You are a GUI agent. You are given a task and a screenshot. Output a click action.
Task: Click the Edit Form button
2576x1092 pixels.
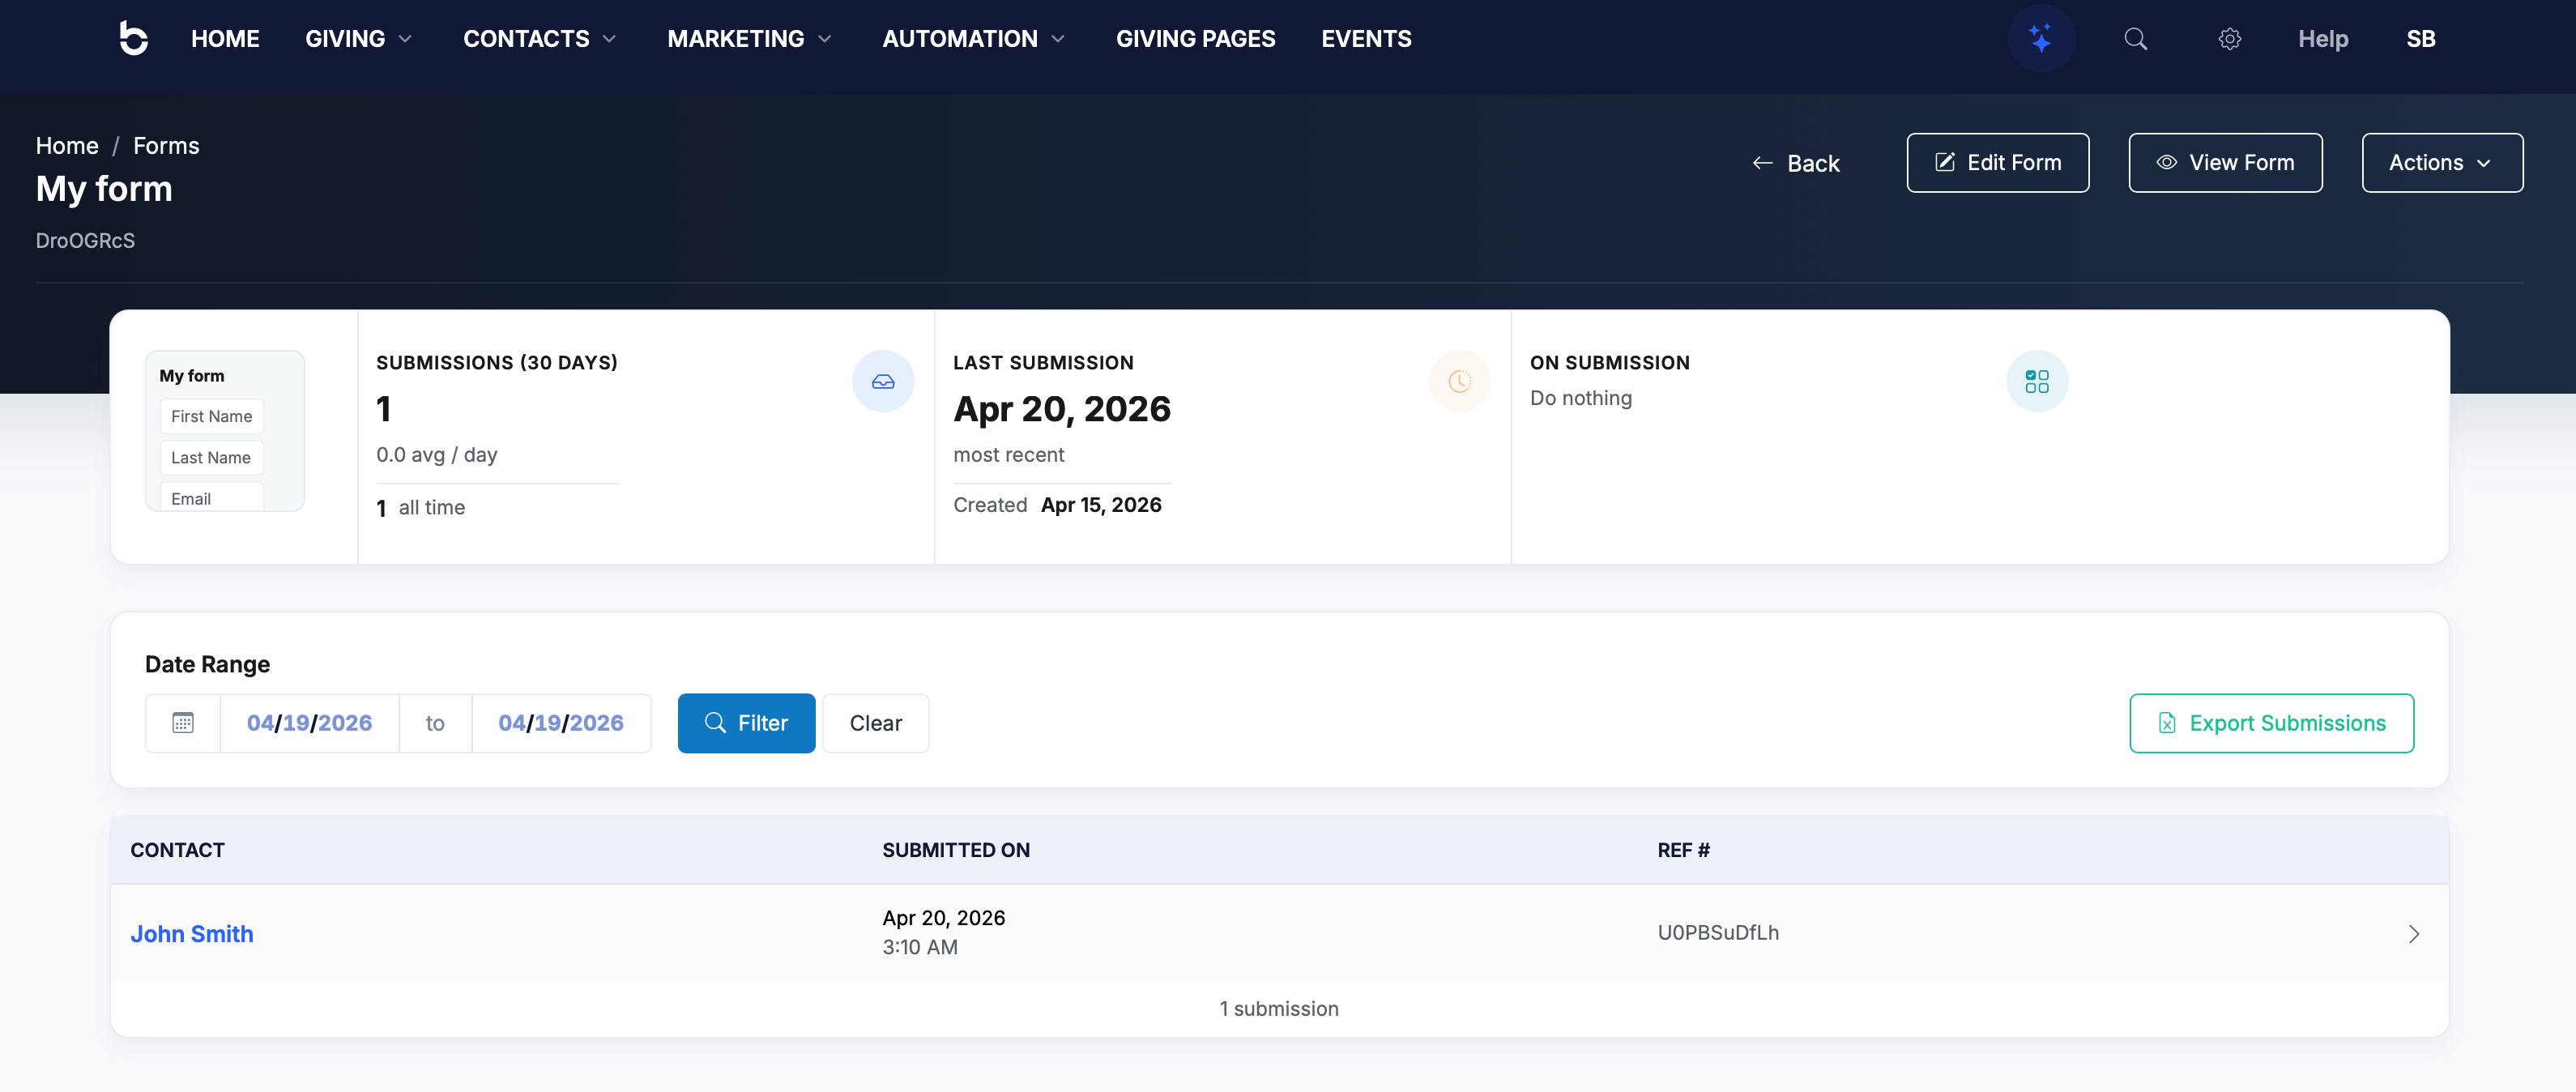(x=1997, y=162)
